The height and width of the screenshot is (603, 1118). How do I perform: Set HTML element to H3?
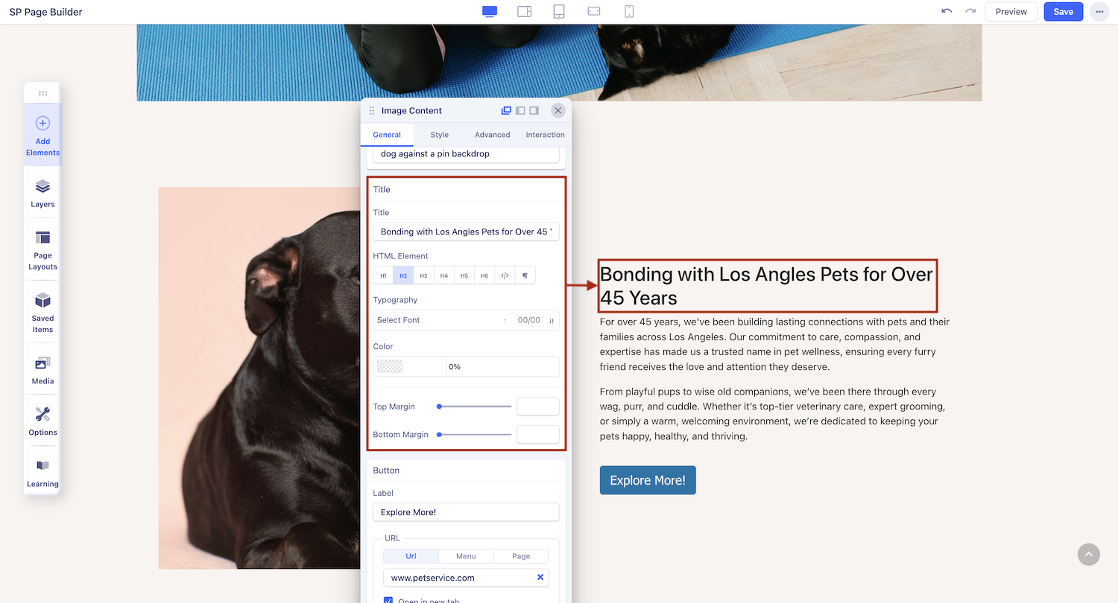tap(423, 275)
